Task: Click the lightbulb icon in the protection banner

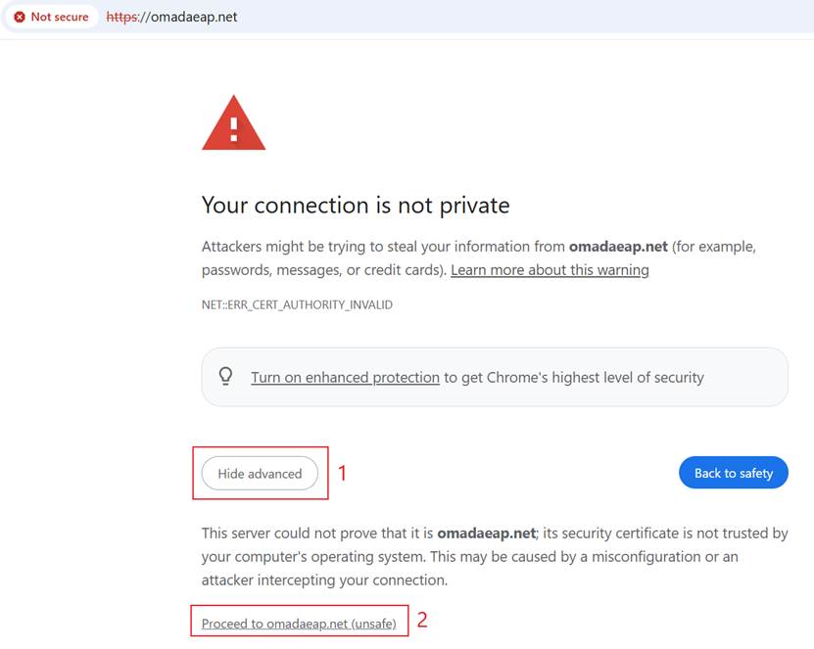Action: pyautogui.click(x=225, y=376)
